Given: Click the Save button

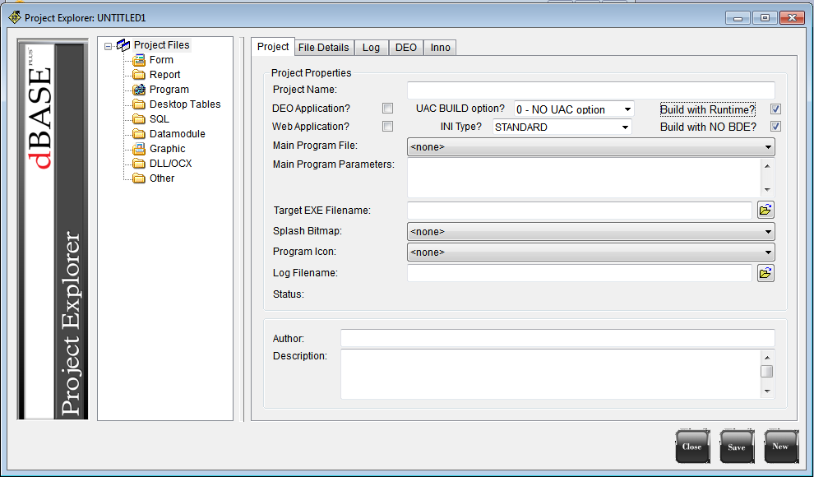Looking at the screenshot, I should (737, 447).
